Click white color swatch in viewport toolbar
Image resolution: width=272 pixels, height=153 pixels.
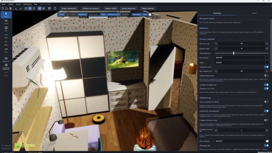point(150,14)
